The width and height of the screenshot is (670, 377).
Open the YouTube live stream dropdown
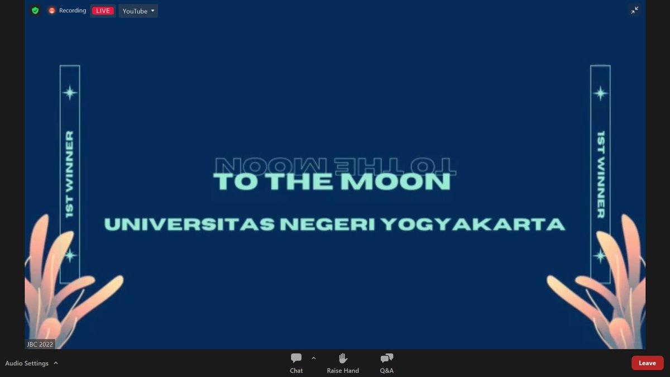[138, 11]
